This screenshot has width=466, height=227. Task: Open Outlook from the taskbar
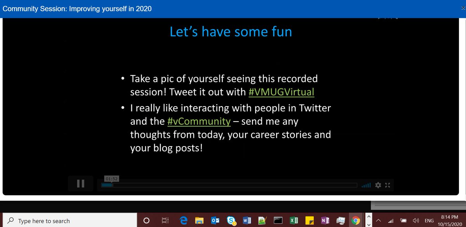click(x=215, y=221)
